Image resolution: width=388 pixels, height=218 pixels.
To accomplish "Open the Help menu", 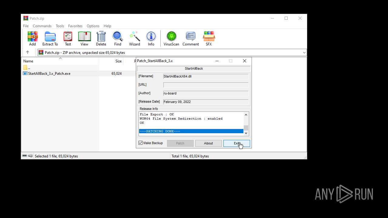I will [x=107, y=26].
